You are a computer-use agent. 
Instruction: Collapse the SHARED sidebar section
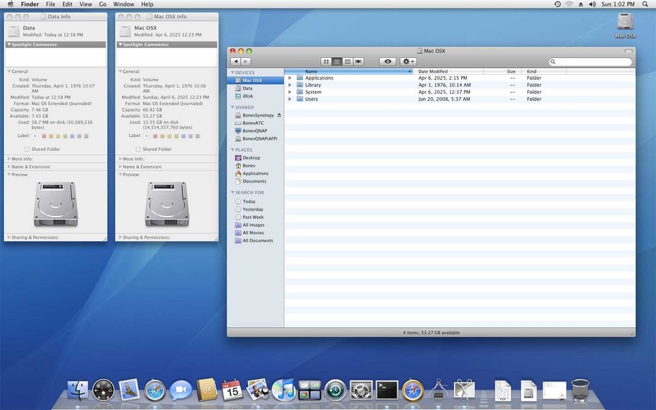(233, 108)
